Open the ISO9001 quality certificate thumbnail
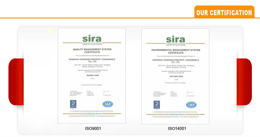This screenshot has width=260, height=137. pos(92,75)
